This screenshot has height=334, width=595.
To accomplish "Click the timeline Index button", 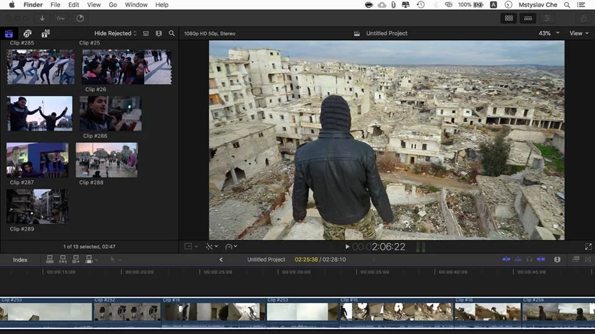I will point(20,260).
